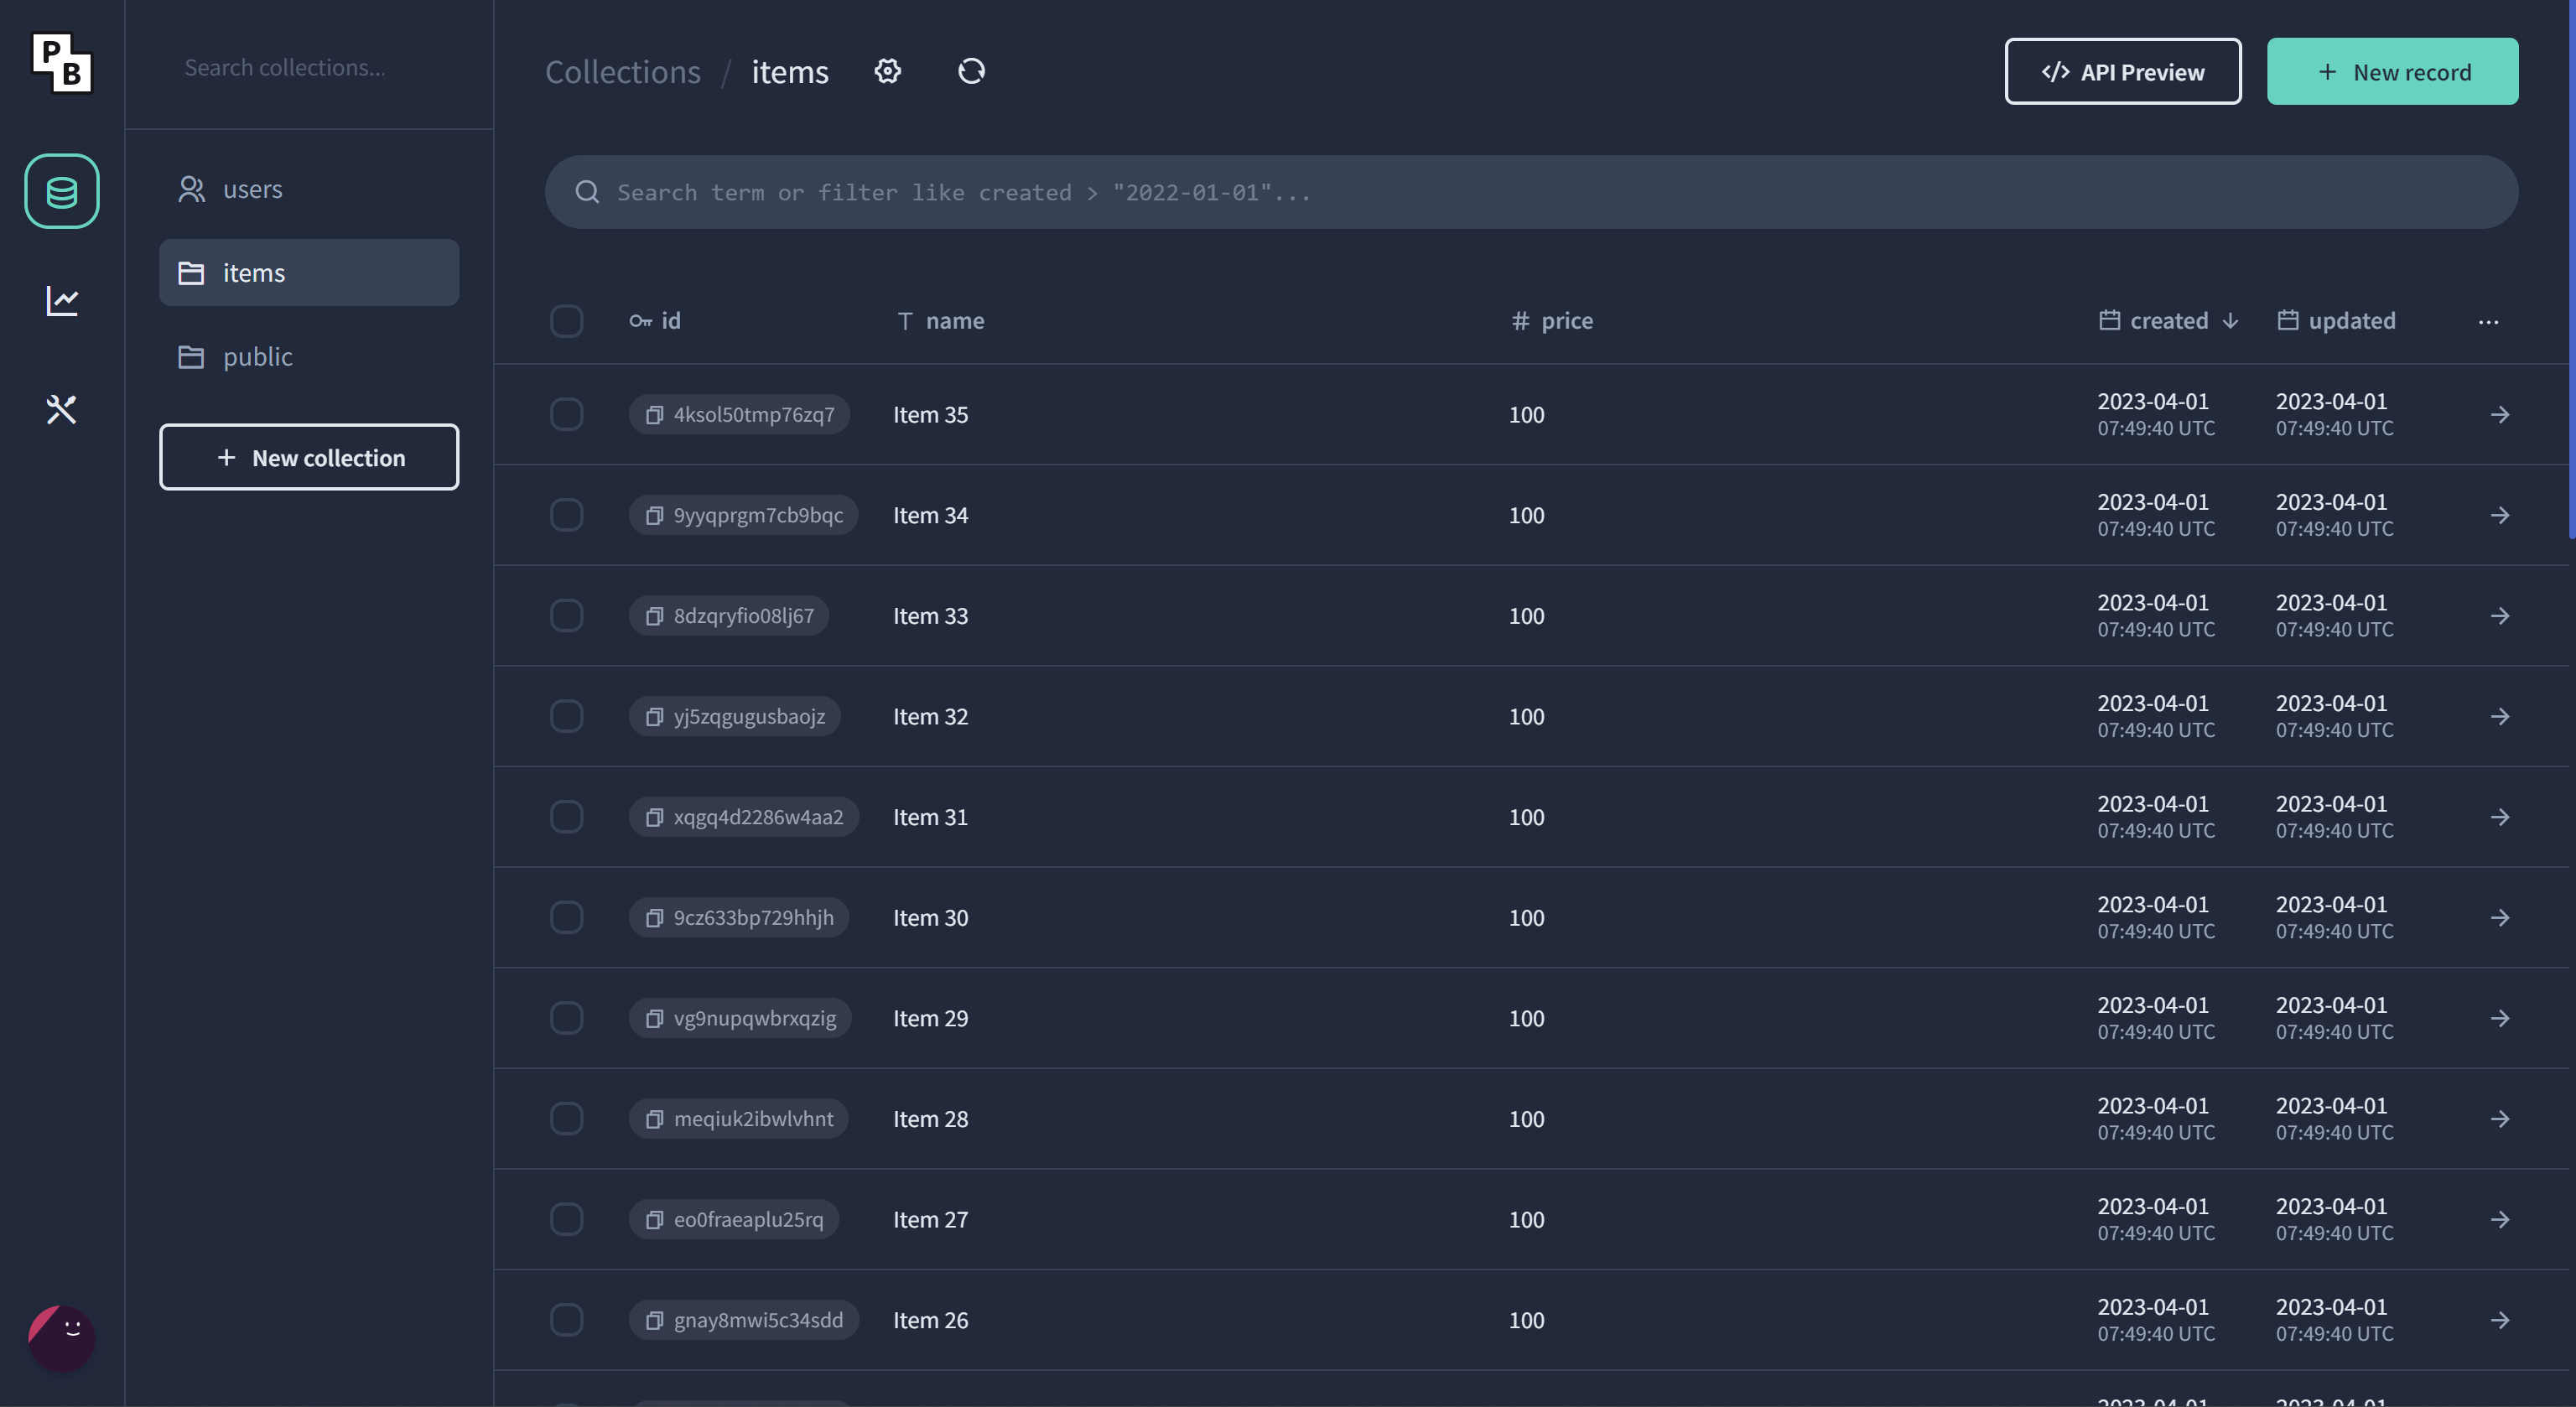Open the API Preview panel
Screen dimensions: 2576x1407
point(2122,71)
